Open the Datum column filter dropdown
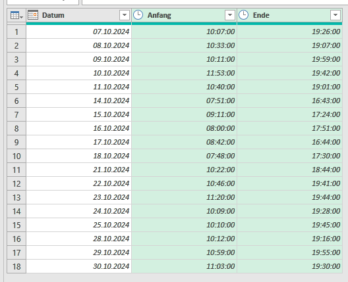 [125, 15]
